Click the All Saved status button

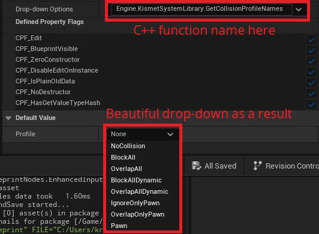pyautogui.click(x=214, y=166)
